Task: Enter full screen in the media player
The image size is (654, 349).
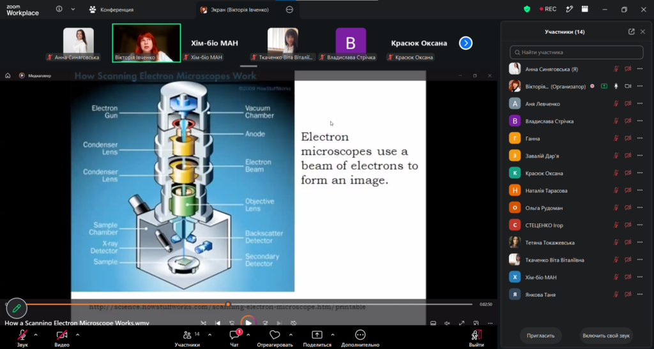Action: pos(462,323)
